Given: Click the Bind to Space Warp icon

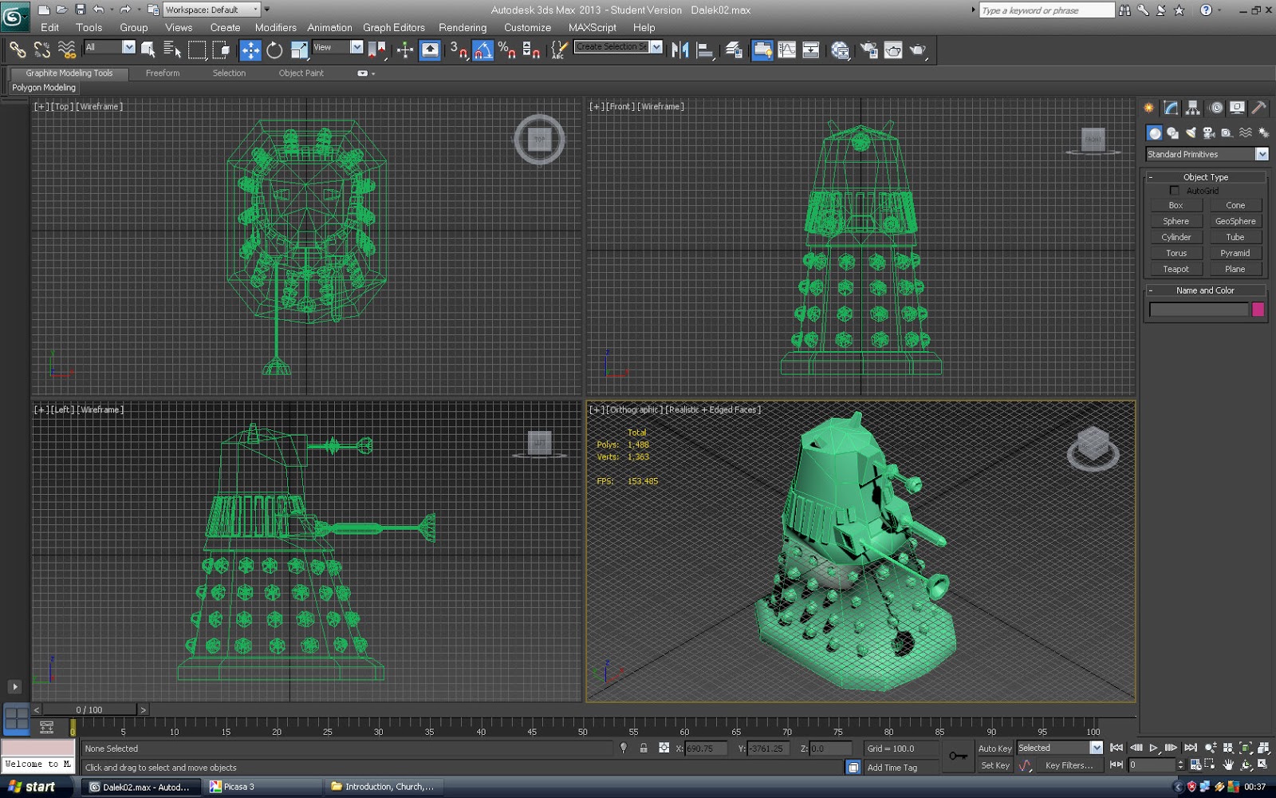Looking at the screenshot, I should (67, 49).
